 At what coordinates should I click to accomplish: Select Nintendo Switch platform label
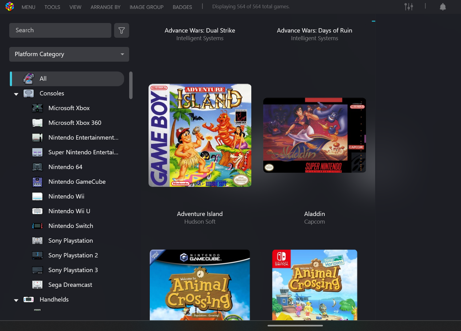71,226
